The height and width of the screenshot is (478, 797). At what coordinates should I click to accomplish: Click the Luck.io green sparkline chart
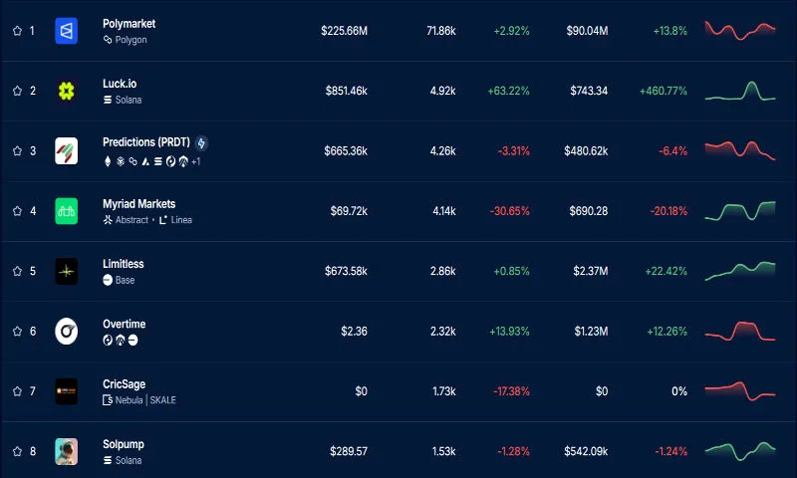click(739, 91)
